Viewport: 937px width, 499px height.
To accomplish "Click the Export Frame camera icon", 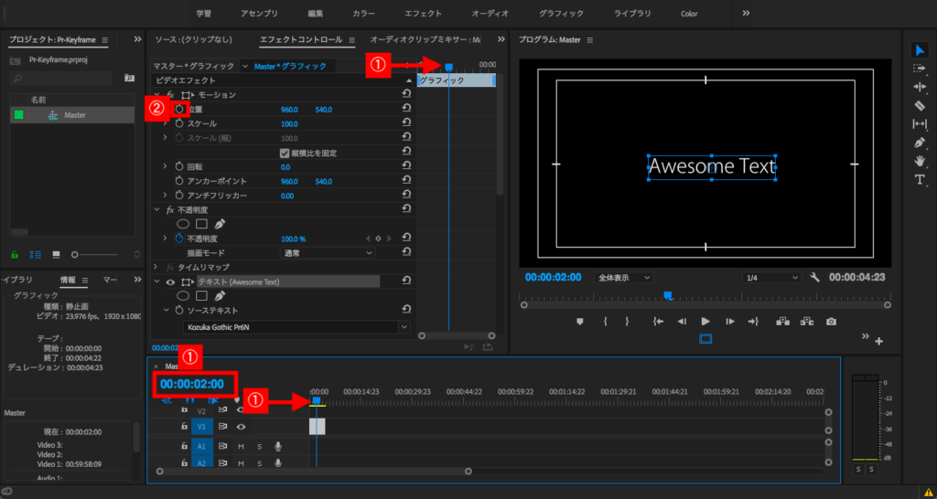I will [x=831, y=322].
